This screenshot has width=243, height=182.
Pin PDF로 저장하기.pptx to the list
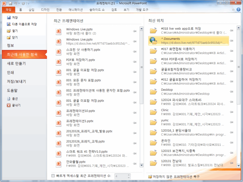coord(135,62)
